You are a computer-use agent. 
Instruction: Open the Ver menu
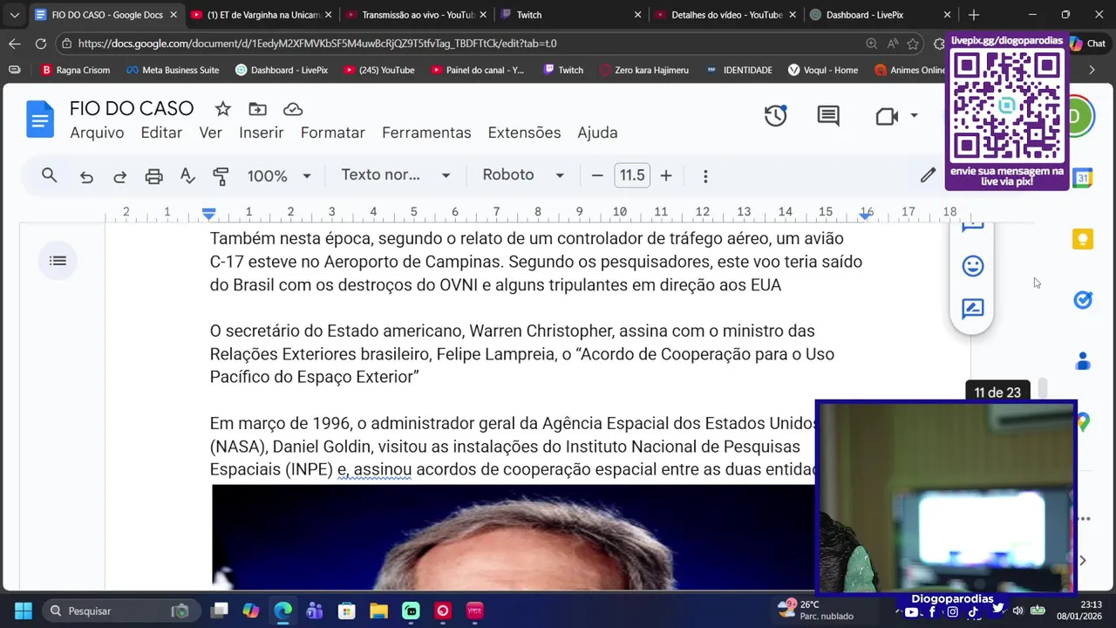click(210, 133)
